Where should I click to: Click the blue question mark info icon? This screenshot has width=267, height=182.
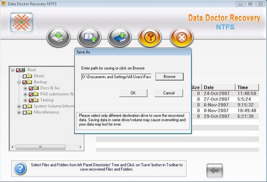pyautogui.click(x=20, y=169)
